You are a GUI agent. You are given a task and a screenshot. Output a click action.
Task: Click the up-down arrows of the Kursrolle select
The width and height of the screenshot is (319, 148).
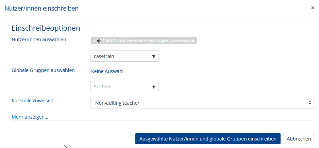pyautogui.click(x=309, y=103)
